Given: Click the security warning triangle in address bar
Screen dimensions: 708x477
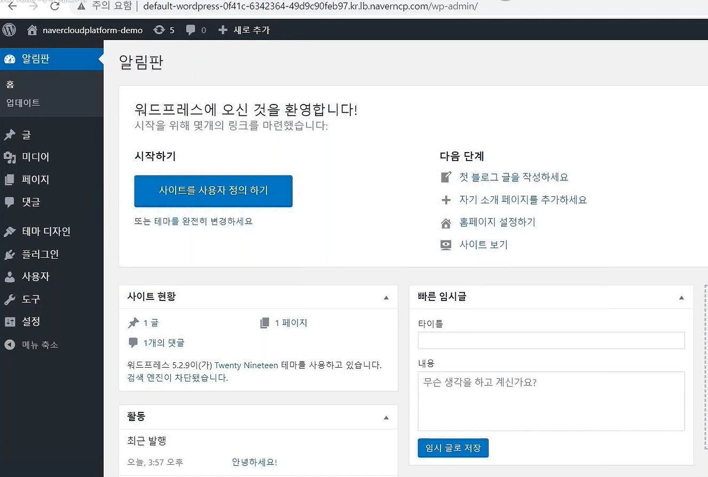Looking at the screenshot, I should point(81,6).
